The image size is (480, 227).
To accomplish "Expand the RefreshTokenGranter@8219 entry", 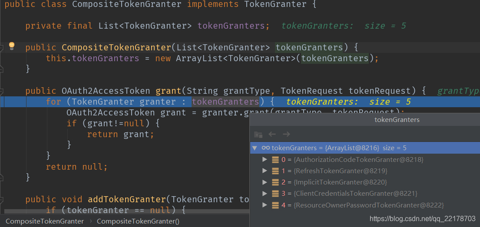I will pos(265,171).
